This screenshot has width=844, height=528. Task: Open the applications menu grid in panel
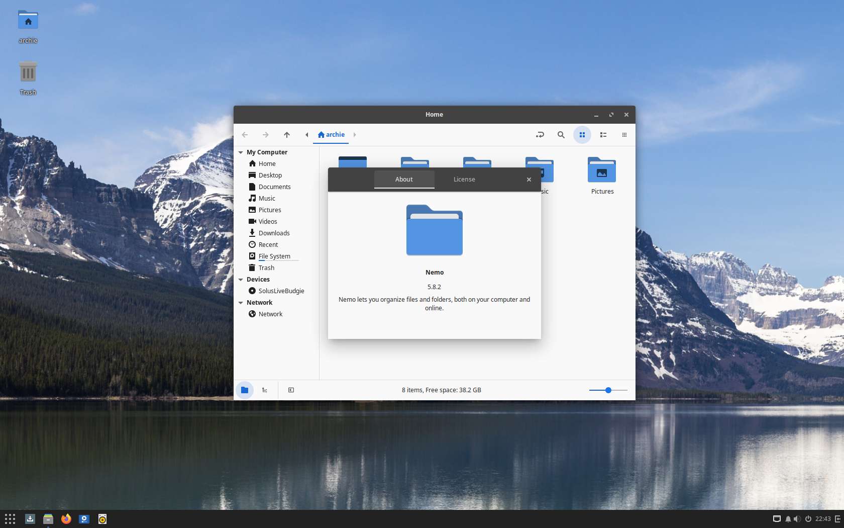[x=10, y=519]
